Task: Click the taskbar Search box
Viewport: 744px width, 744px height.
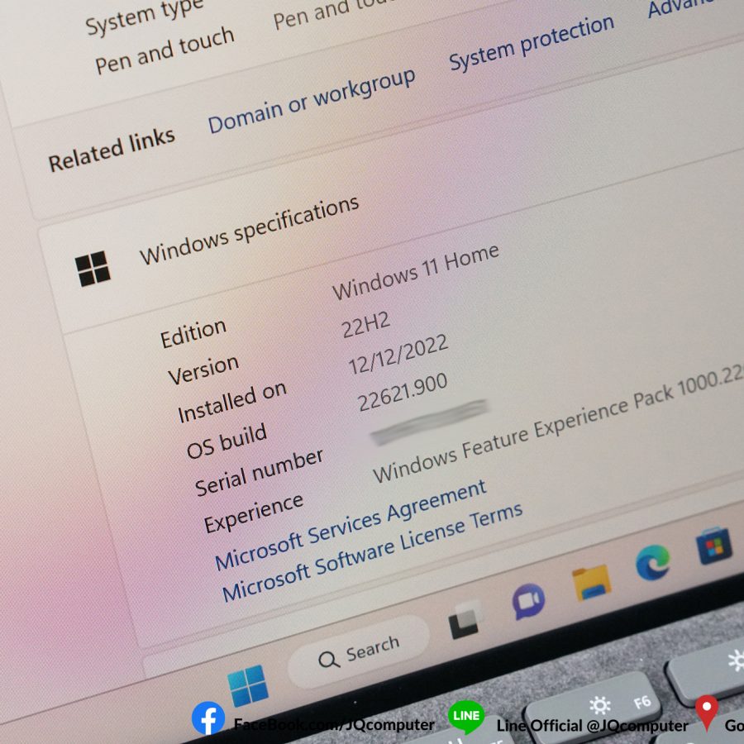Action: 360,651
